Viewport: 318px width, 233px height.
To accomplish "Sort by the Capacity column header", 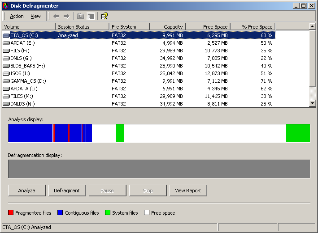I will coord(167,27).
